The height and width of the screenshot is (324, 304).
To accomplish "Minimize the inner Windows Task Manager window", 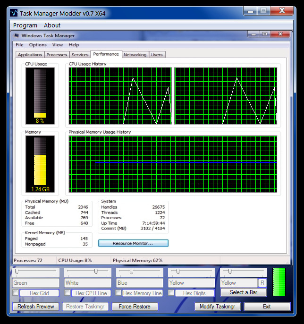I will point(253,34).
